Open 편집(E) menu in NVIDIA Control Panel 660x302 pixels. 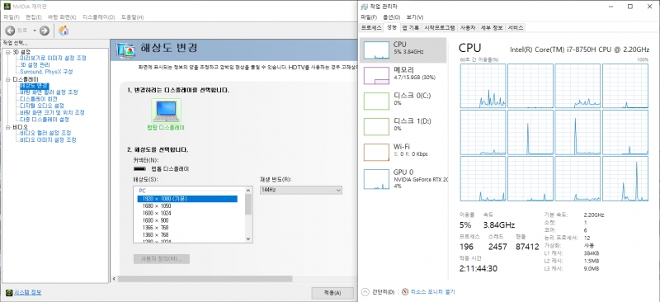34,17
